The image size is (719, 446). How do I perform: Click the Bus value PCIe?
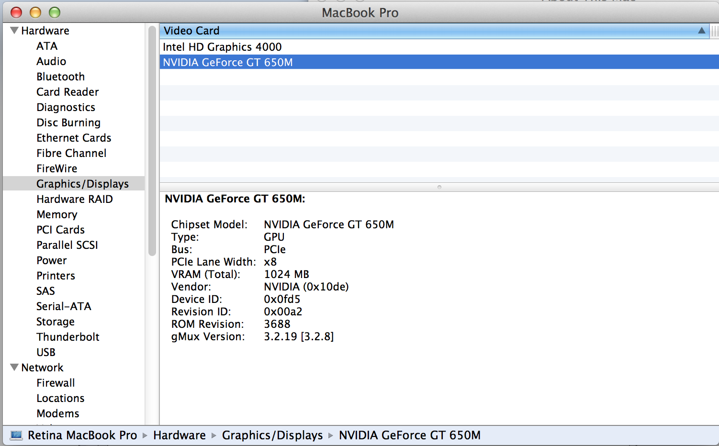(x=275, y=249)
